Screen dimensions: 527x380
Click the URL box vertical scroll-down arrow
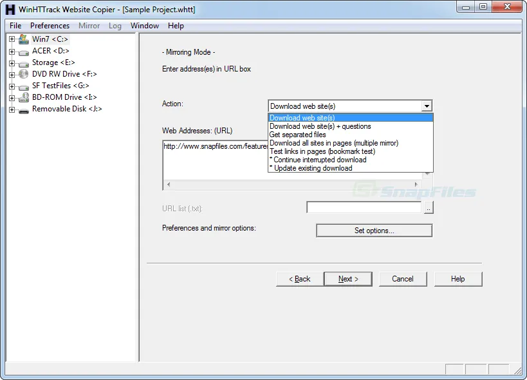point(427,174)
